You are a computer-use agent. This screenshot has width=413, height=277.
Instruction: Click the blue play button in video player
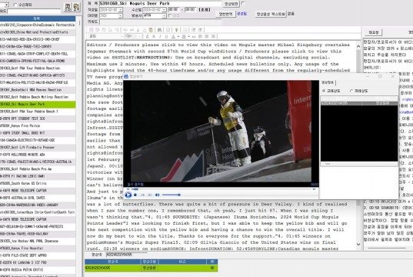128,195
